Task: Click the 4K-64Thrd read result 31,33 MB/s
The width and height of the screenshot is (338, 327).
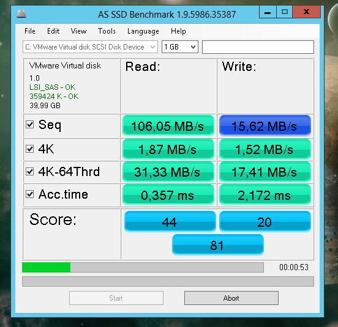Action: (168, 172)
